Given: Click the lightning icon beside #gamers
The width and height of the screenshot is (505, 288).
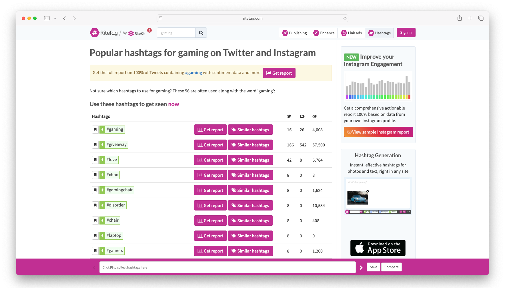Looking at the screenshot, I should pos(102,251).
